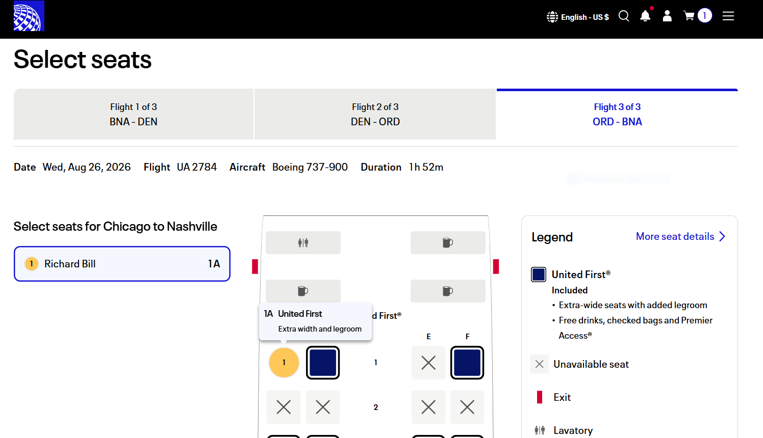The width and height of the screenshot is (763, 438).
Task: Click Exit legend label
Action: coord(562,397)
